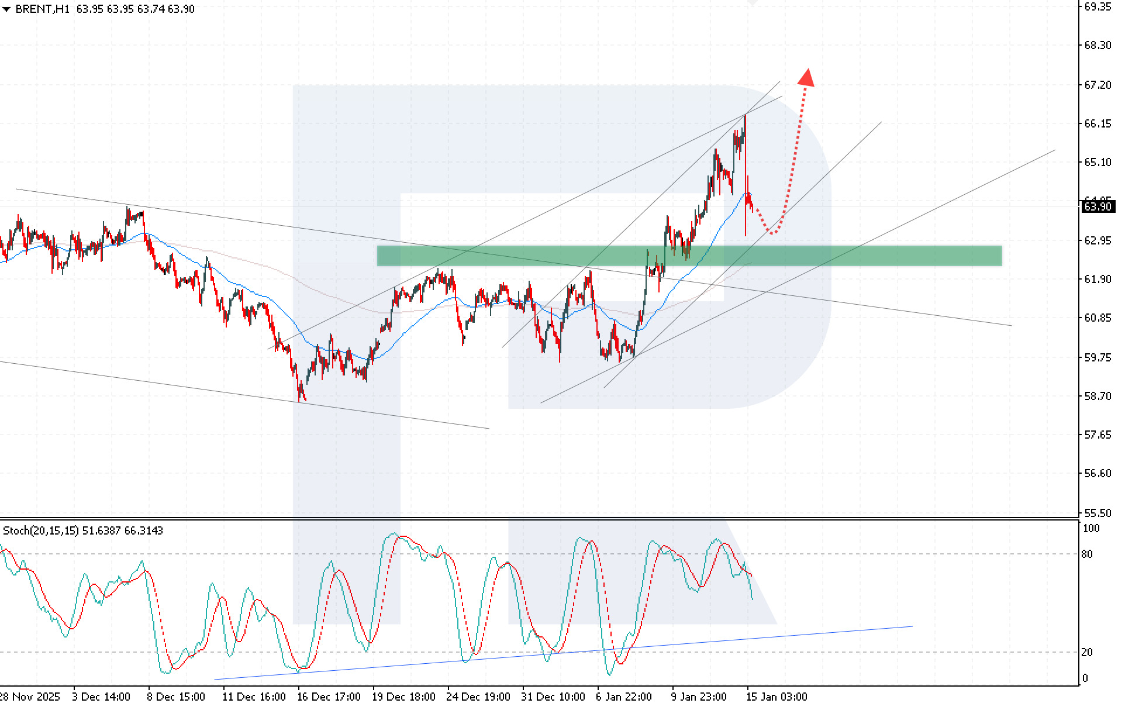The image size is (1125, 710).
Task: Click the 19 Dec 18:00 time label
Action: tap(403, 697)
